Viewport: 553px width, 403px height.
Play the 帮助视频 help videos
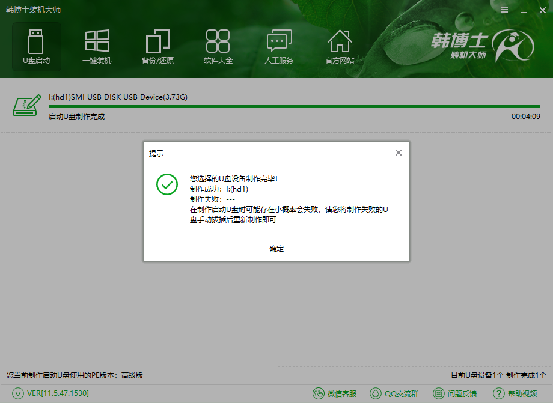(514, 393)
